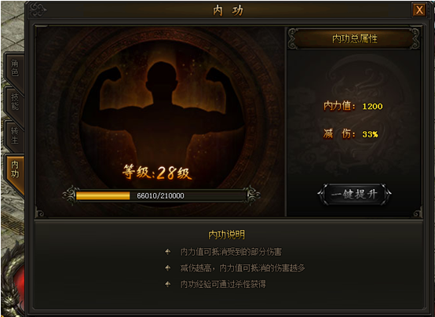Switch to the 技能 skills tab

point(14,102)
